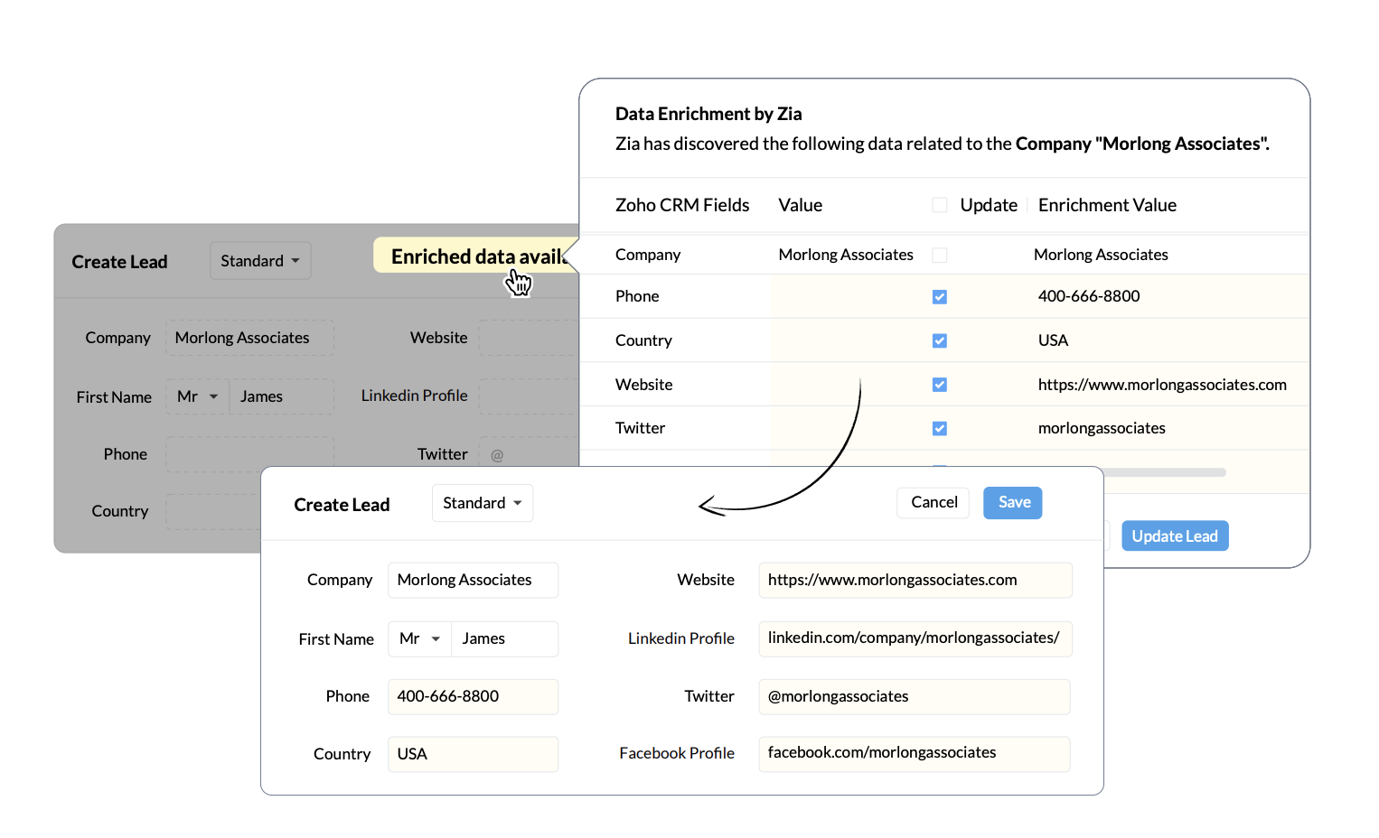Screen dimensions: 1379x838
Task: Toggle the Twitter update checkbox
Action: tap(940, 428)
